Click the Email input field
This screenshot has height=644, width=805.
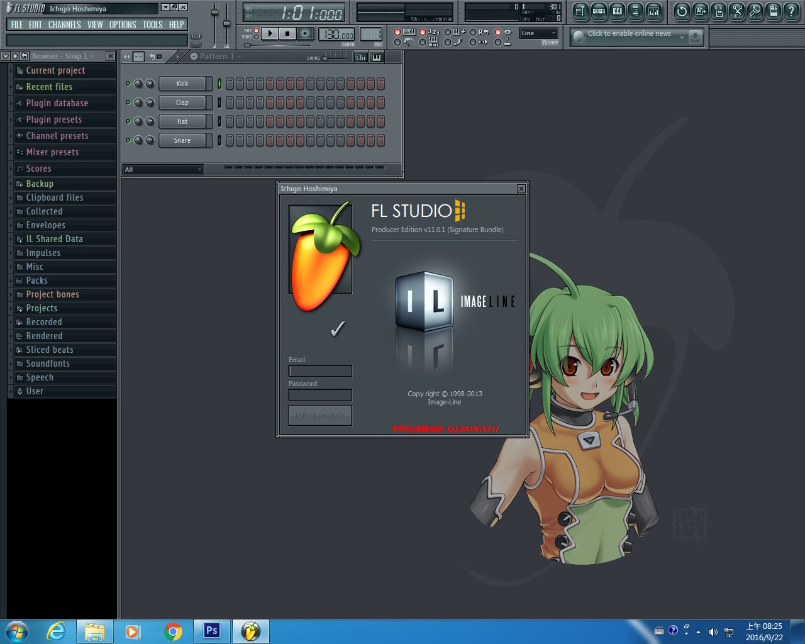[x=320, y=371]
